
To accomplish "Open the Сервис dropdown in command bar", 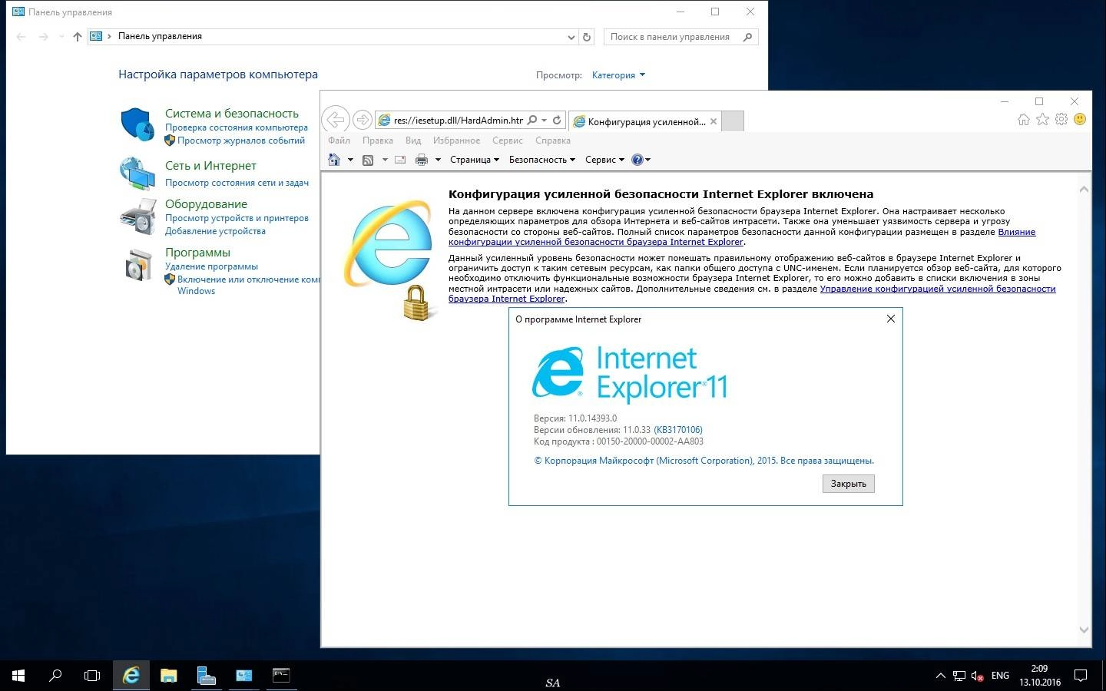I will pos(604,160).
